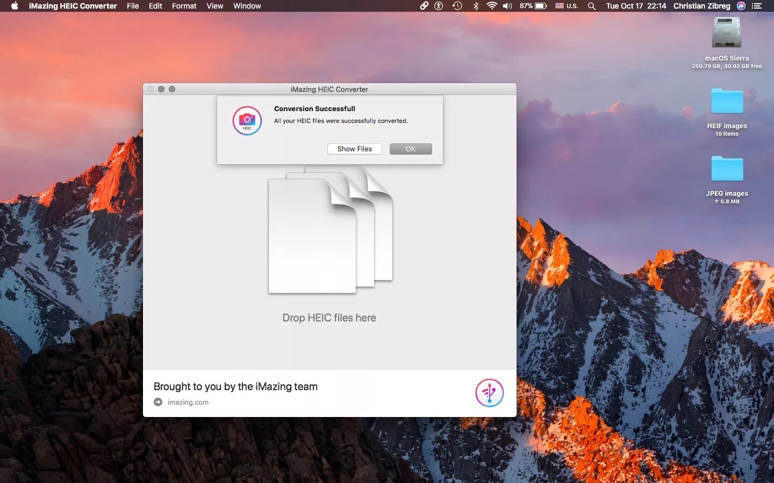
Task: Open the Window menu
Action: (x=247, y=6)
